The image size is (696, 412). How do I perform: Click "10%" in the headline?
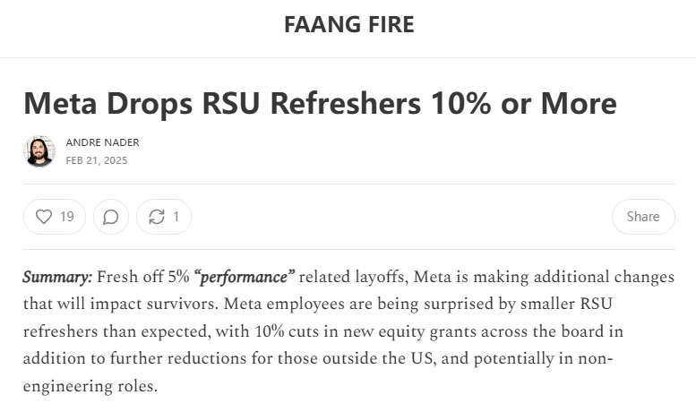461,103
